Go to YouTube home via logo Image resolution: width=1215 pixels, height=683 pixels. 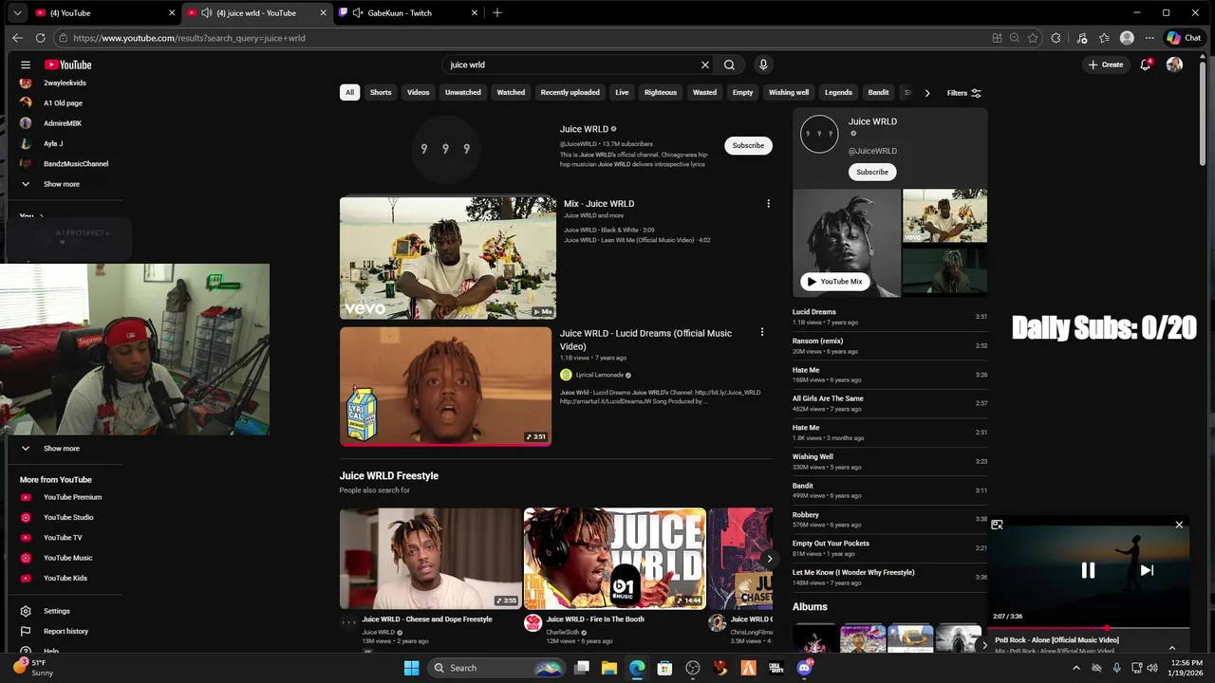[67, 65]
